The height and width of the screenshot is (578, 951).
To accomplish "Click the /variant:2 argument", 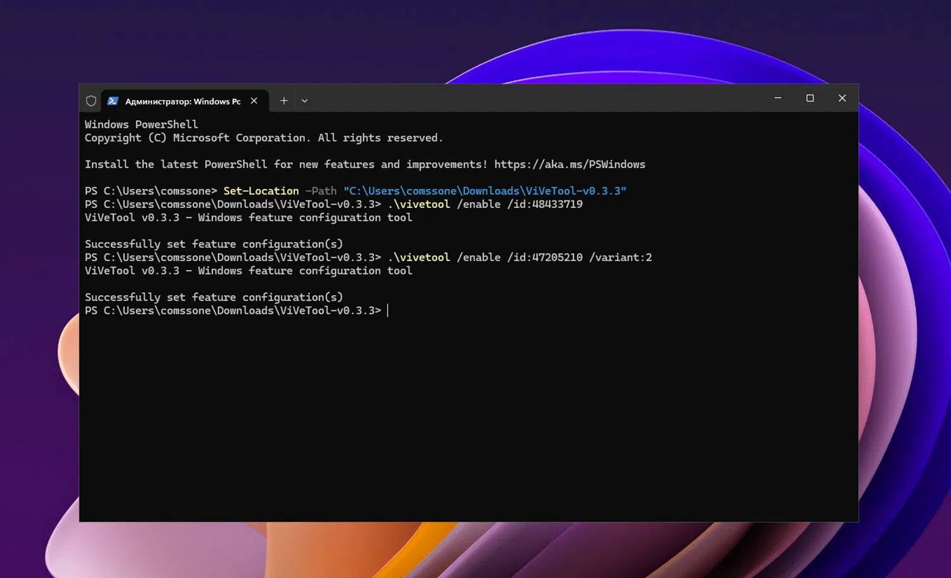I will (621, 257).
